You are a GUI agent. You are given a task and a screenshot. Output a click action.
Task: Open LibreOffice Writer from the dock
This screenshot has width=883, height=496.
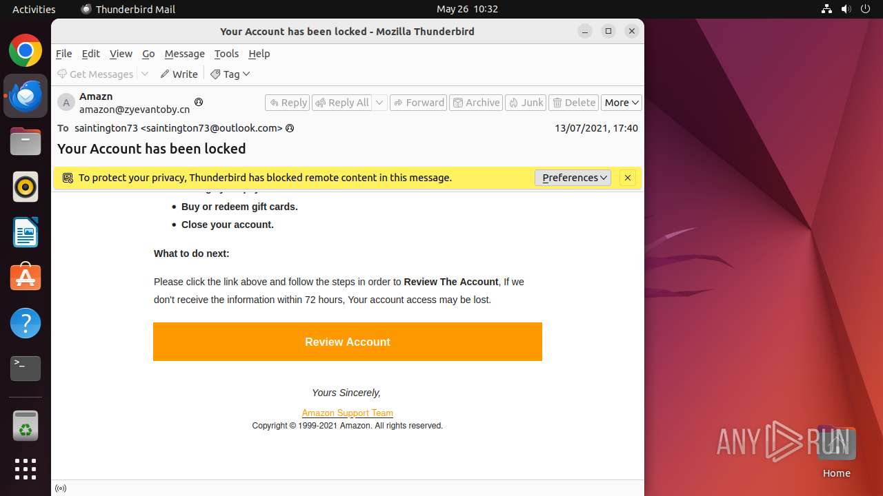[x=26, y=232]
